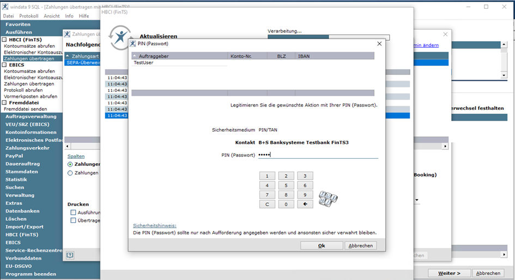Collapse the EBICS tree node
The image size is (515, 280).
tap(4, 65)
